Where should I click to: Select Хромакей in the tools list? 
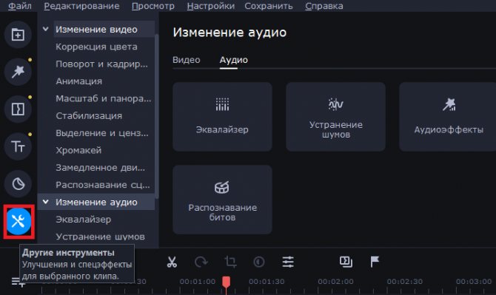click(x=78, y=150)
